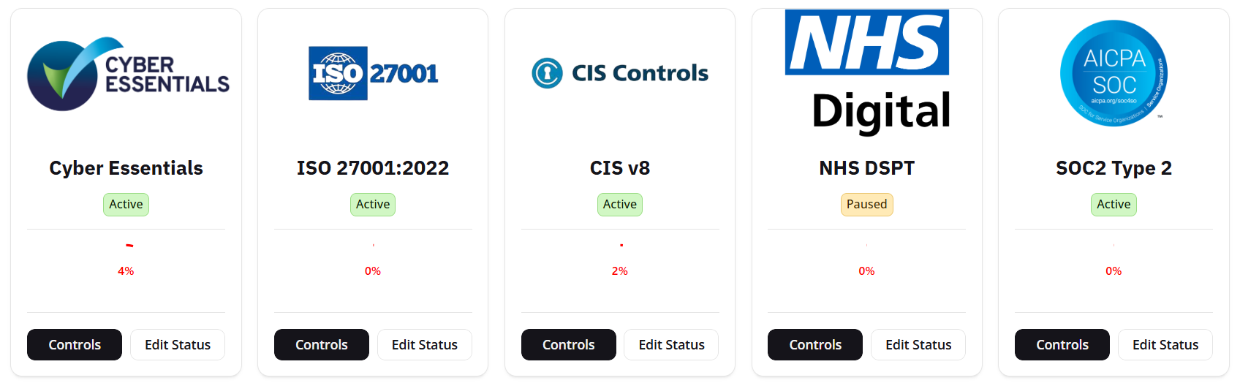The height and width of the screenshot is (386, 1240).
Task: Click the Active badge on Cyber Essentials
Action: pos(126,205)
